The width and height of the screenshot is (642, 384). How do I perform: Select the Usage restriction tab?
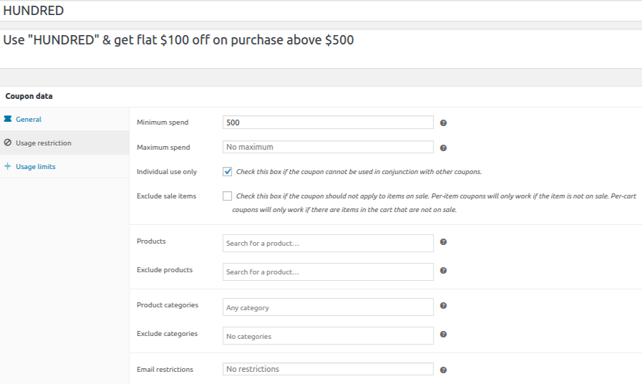pyautogui.click(x=43, y=143)
